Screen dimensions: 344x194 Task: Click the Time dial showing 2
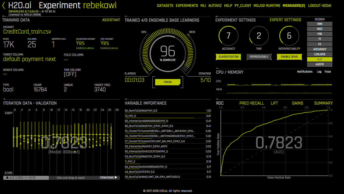point(259,36)
